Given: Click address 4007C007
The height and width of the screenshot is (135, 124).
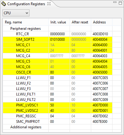Looking at the screenshot, I should 100,89.
